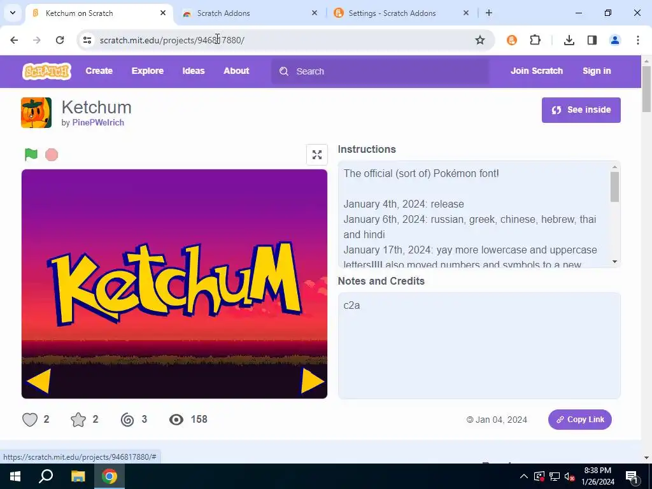This screenshot has height=489, width=652.
Task: Open Windows Start menu
Action: tap(15, 476)
